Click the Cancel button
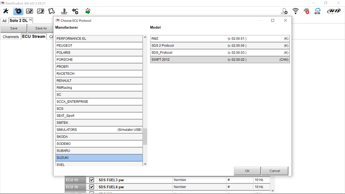 (275, 171)
